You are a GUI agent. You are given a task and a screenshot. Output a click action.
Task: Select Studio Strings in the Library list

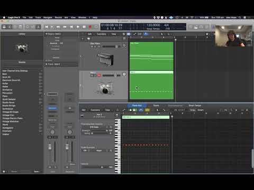9,106
